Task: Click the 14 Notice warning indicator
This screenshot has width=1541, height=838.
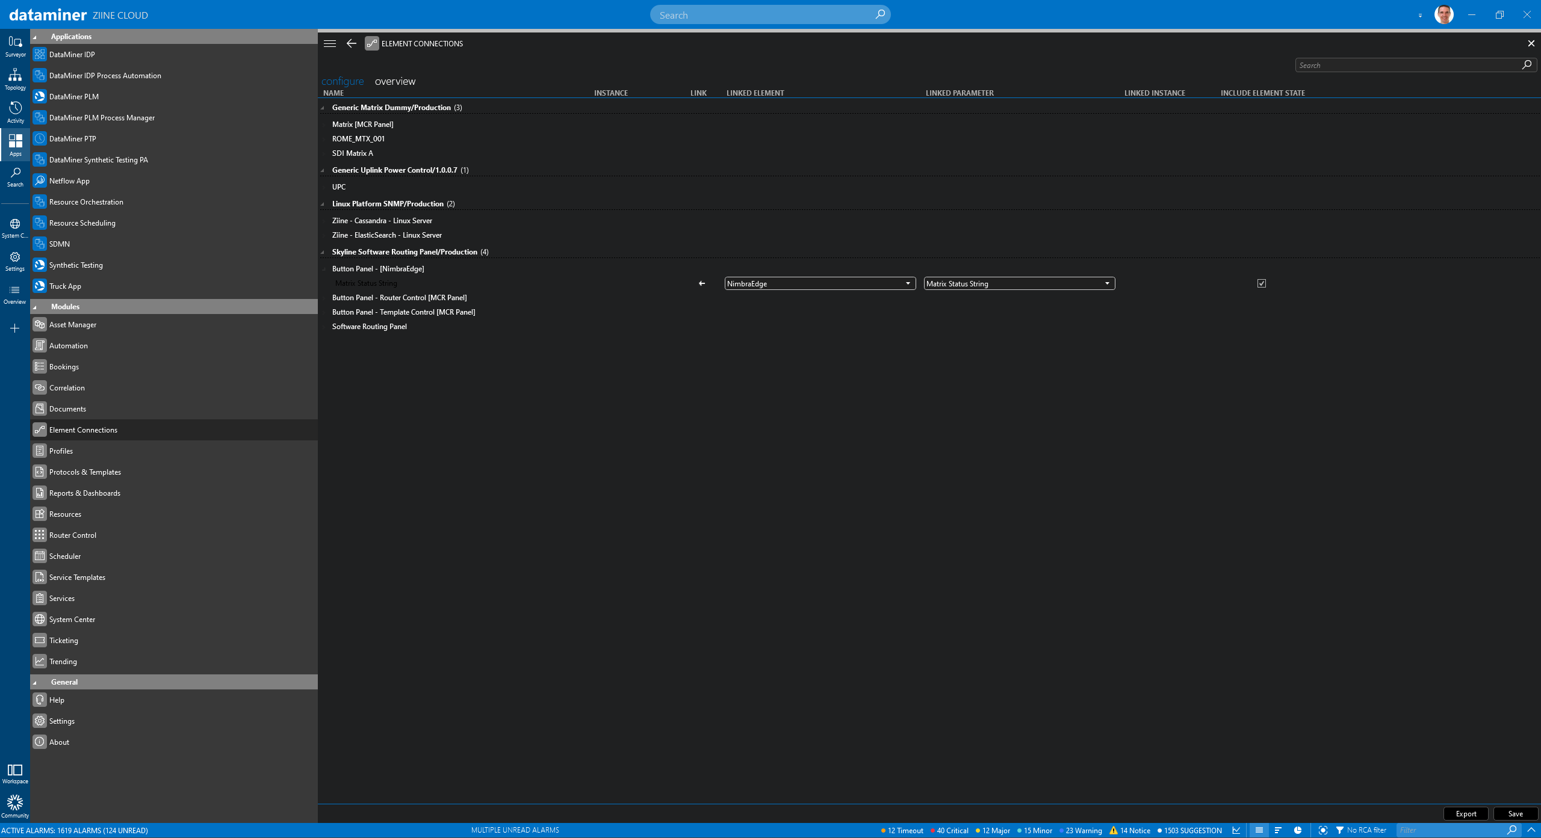Action: [1130, 830]
